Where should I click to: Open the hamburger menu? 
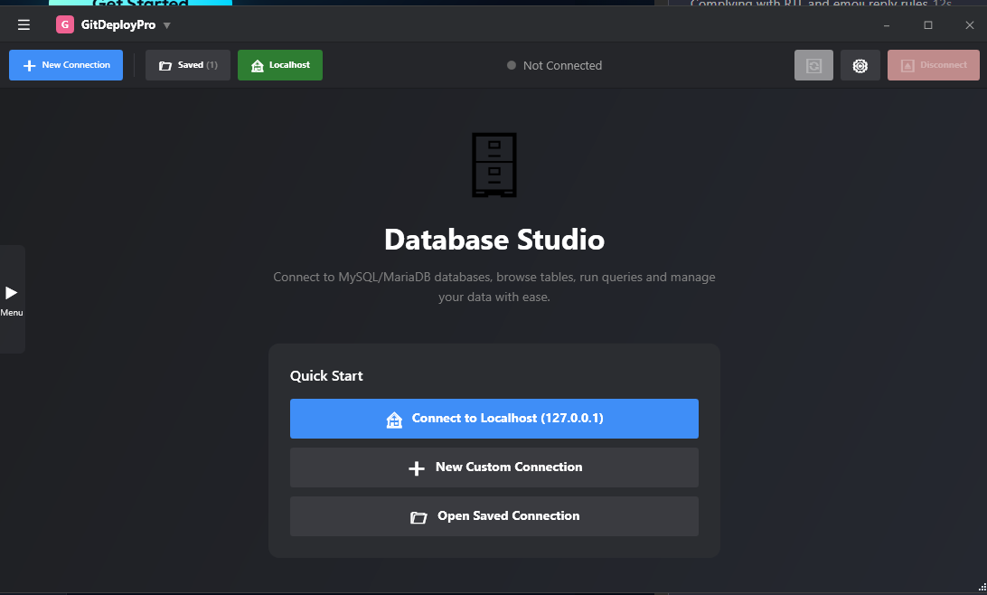[23, 24]
